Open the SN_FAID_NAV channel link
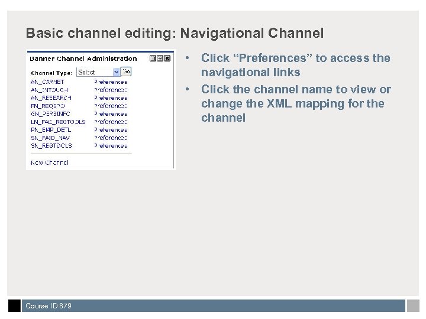 [x=50, y=138]
